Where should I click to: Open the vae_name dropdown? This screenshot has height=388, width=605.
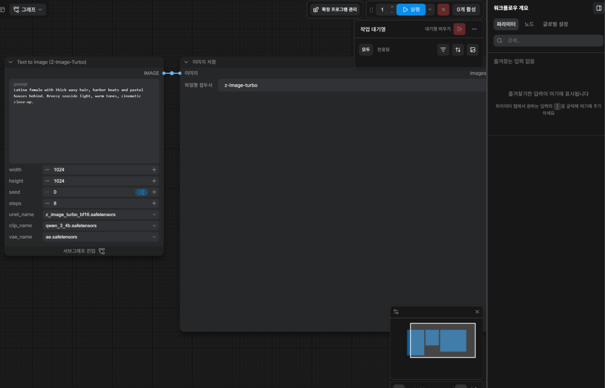click(101, 237)
